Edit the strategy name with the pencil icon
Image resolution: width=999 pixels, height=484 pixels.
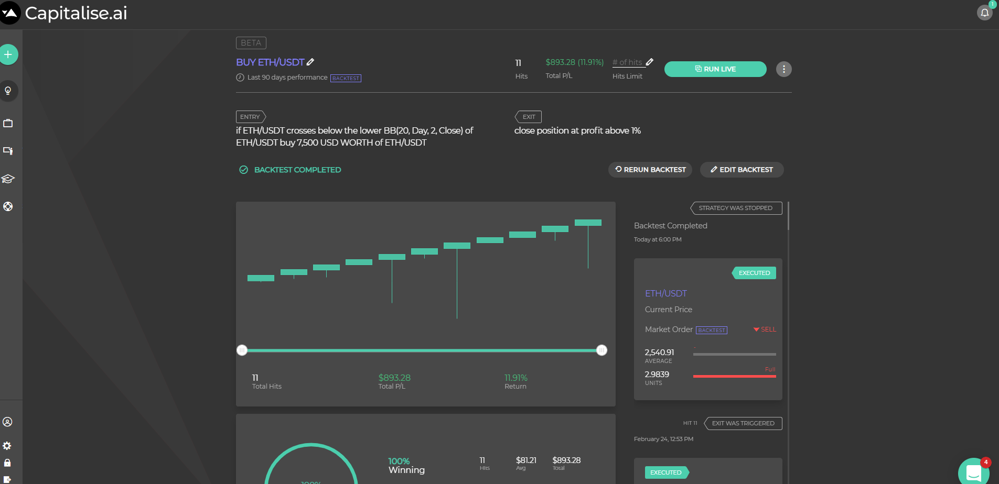311,62
